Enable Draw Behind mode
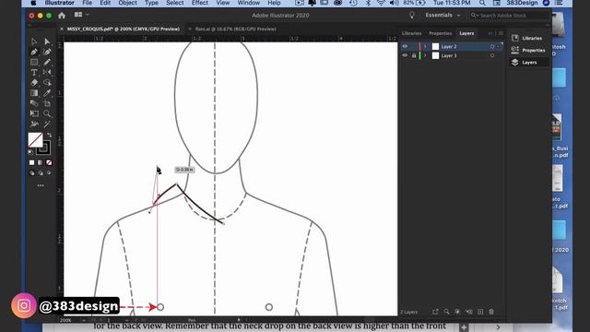 (x=41, y=173)
